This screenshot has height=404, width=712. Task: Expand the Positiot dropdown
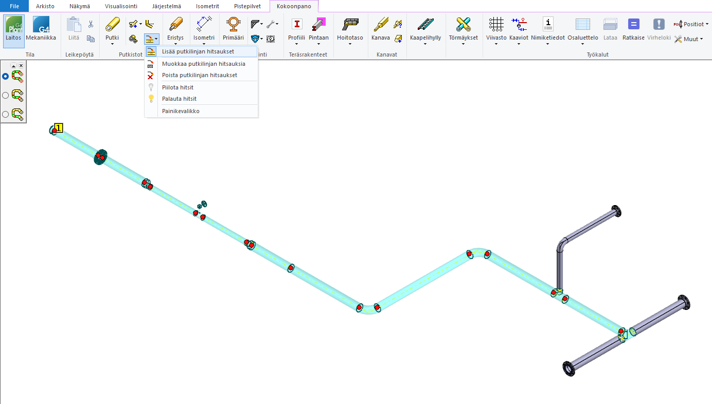tap(706, 24)
